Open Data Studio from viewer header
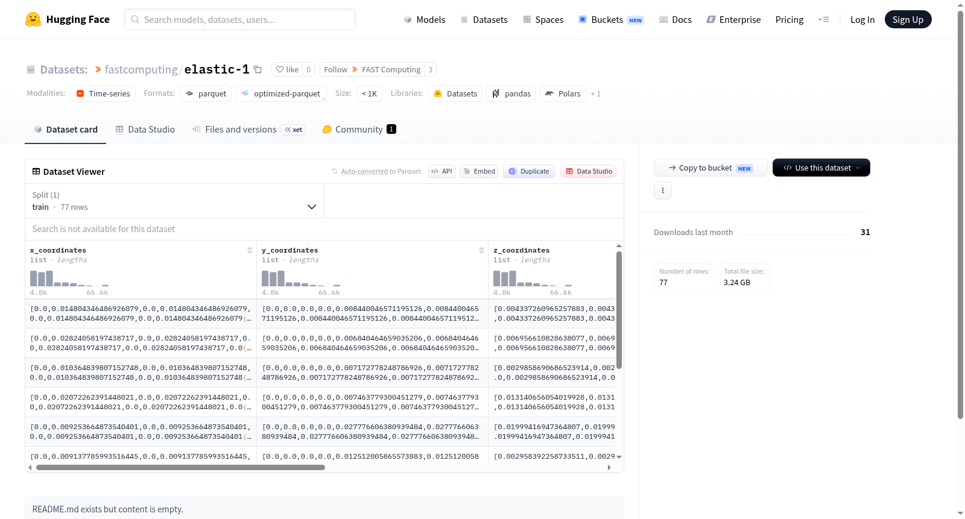Image resolution: width=965 pixels, height=519 pixels. pos(589,171)
